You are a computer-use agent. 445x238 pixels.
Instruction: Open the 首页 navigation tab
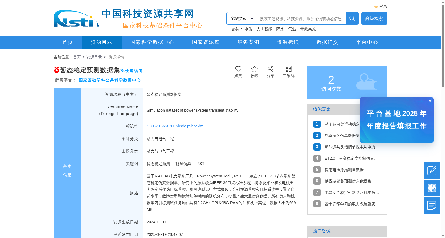tap(68, 42)
